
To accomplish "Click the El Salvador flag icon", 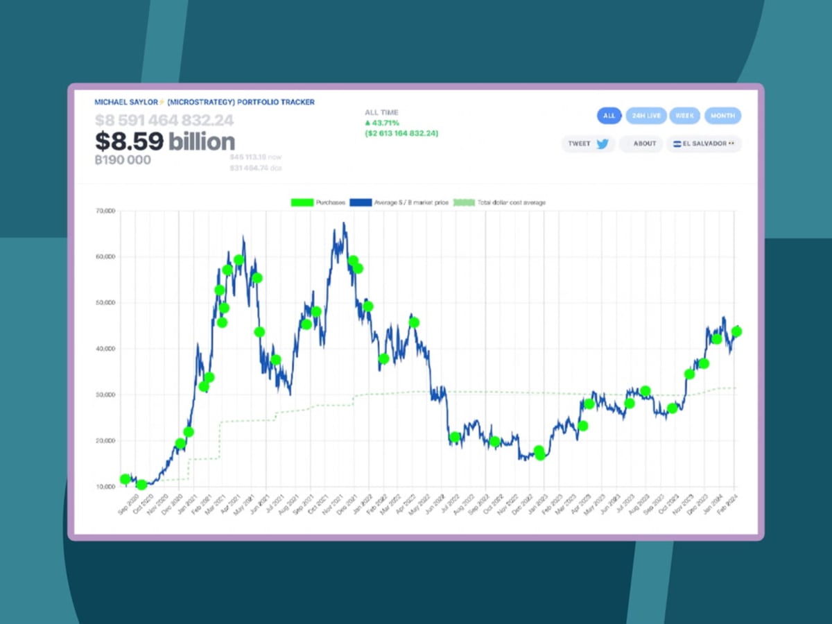I will pyautogui.click(x=677, y=144).
